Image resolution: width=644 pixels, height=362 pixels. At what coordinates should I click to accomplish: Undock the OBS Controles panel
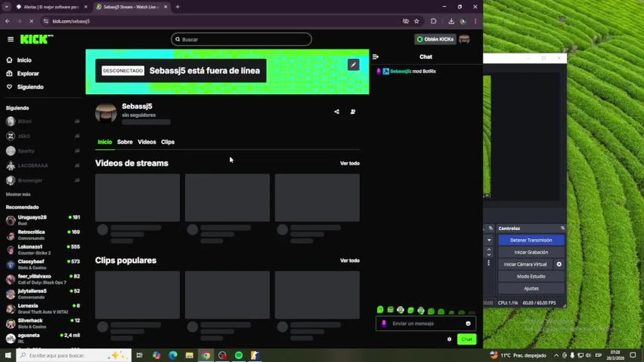point(562,228)
